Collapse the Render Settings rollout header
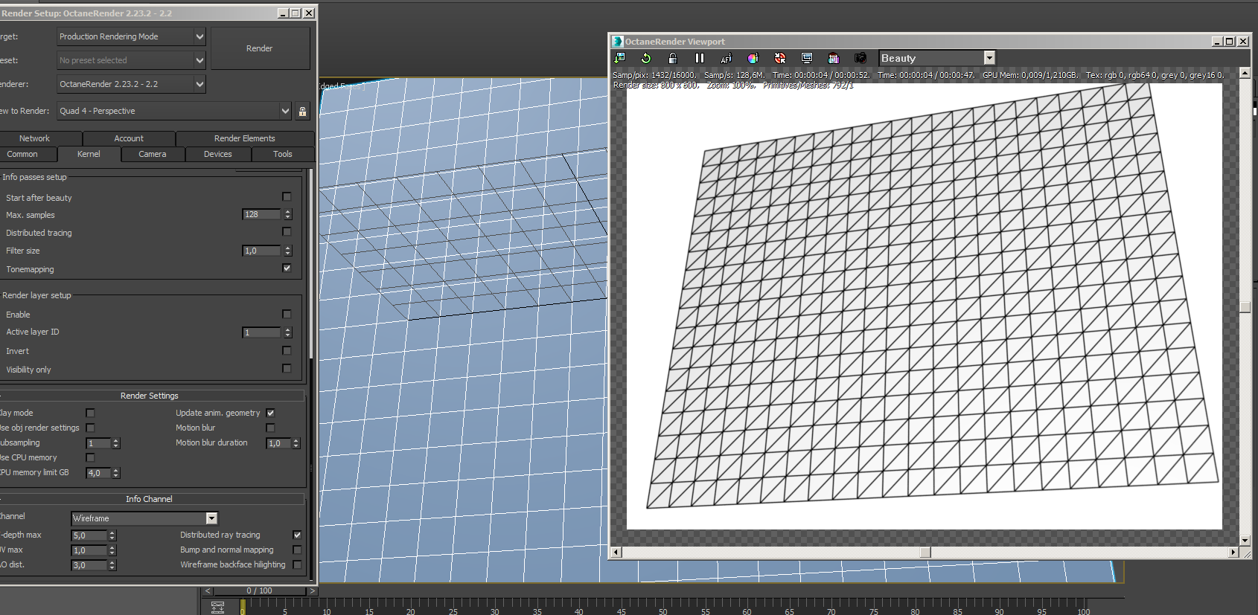 150,396
